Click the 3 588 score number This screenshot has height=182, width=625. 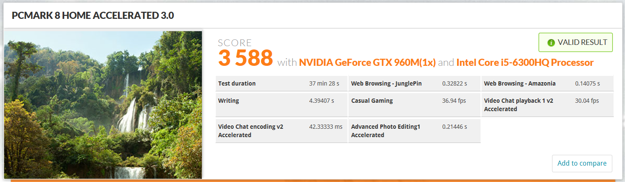tap(246, 58)
